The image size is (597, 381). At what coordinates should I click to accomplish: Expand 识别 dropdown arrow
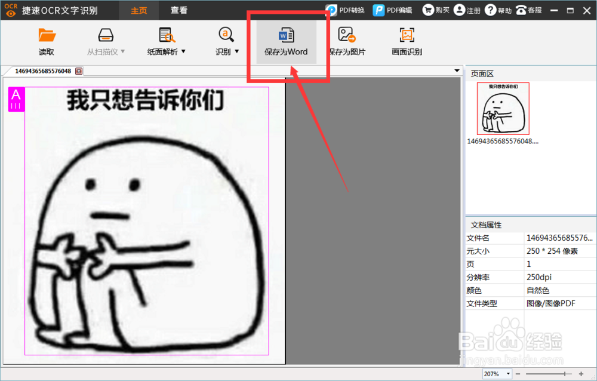coord(237,51)
